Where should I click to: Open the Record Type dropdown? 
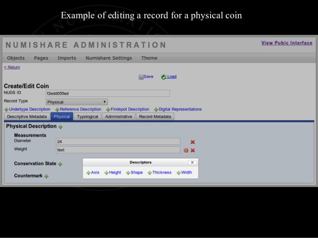(77, 102)
